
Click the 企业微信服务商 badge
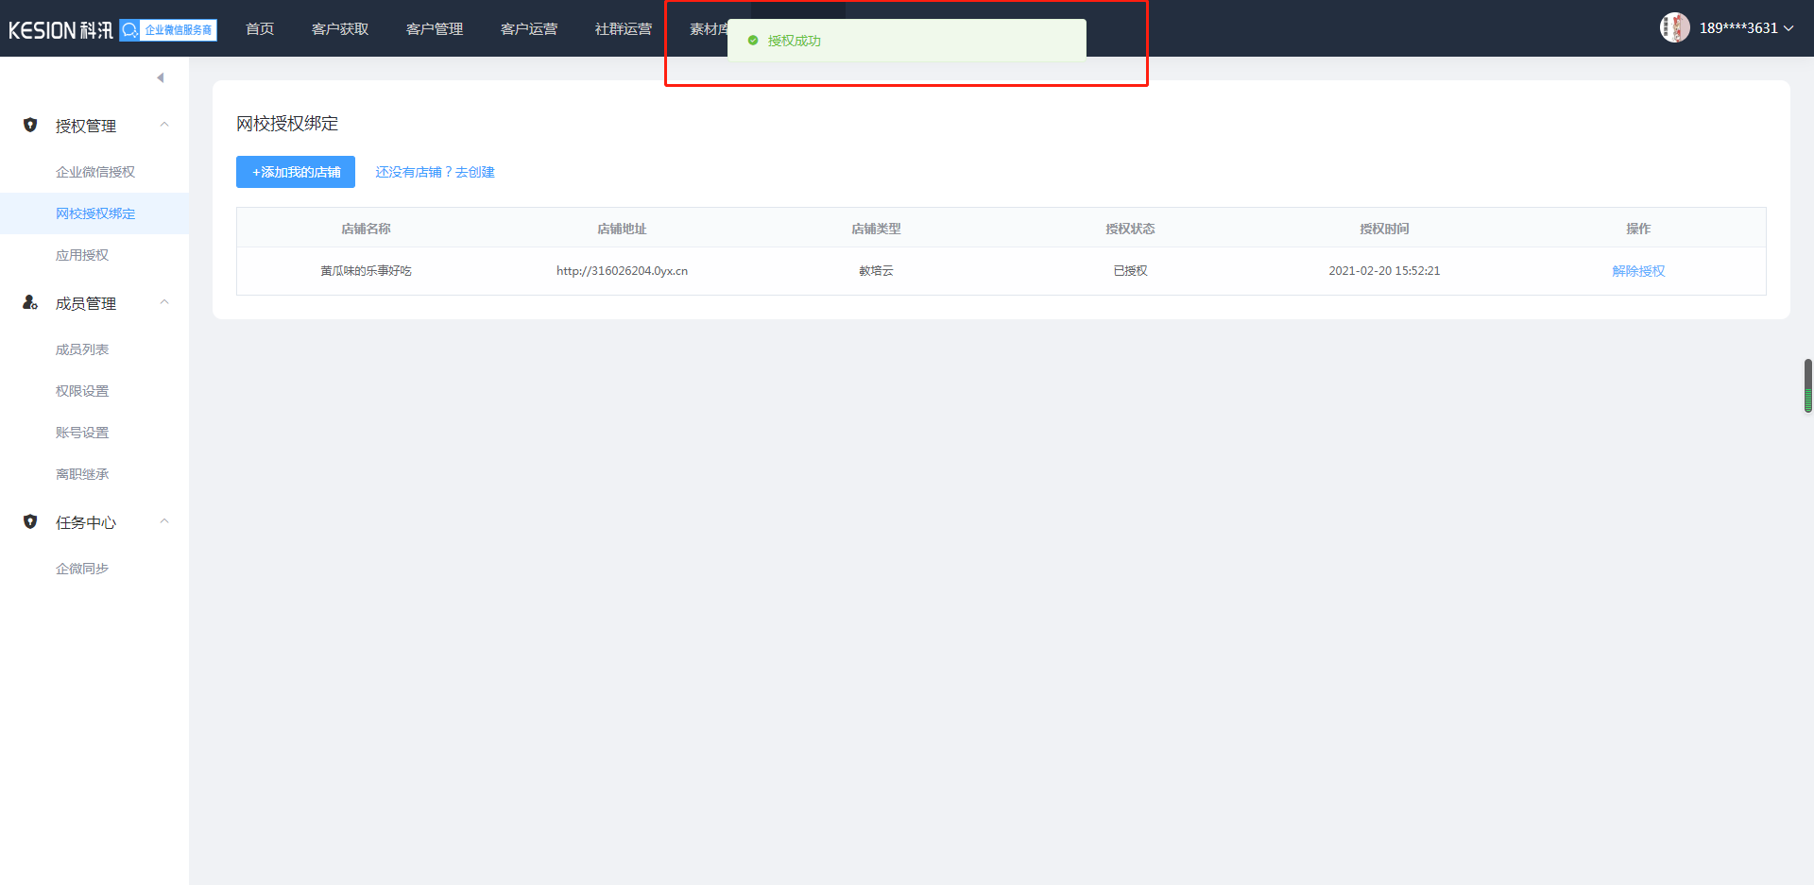coord(168,30)
